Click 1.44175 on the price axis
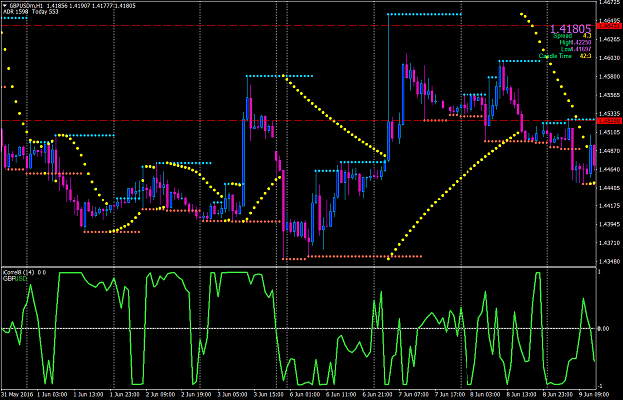 pos(610,205)
